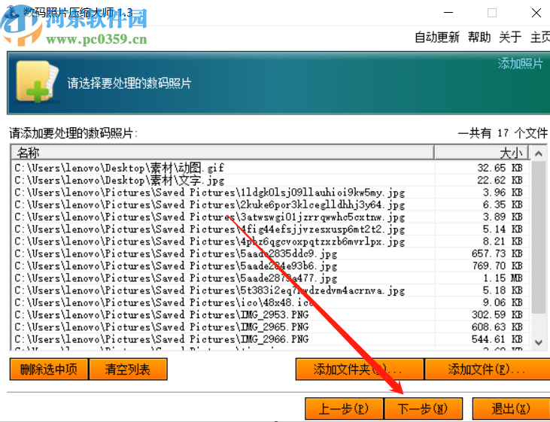Screen dimensions: 550x422
Task: Click the 添加文件(F) button
Action: point(488,369)
